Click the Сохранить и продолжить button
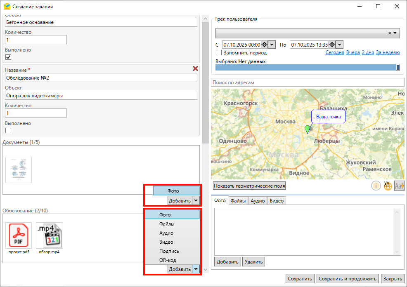 click(348, 279)
